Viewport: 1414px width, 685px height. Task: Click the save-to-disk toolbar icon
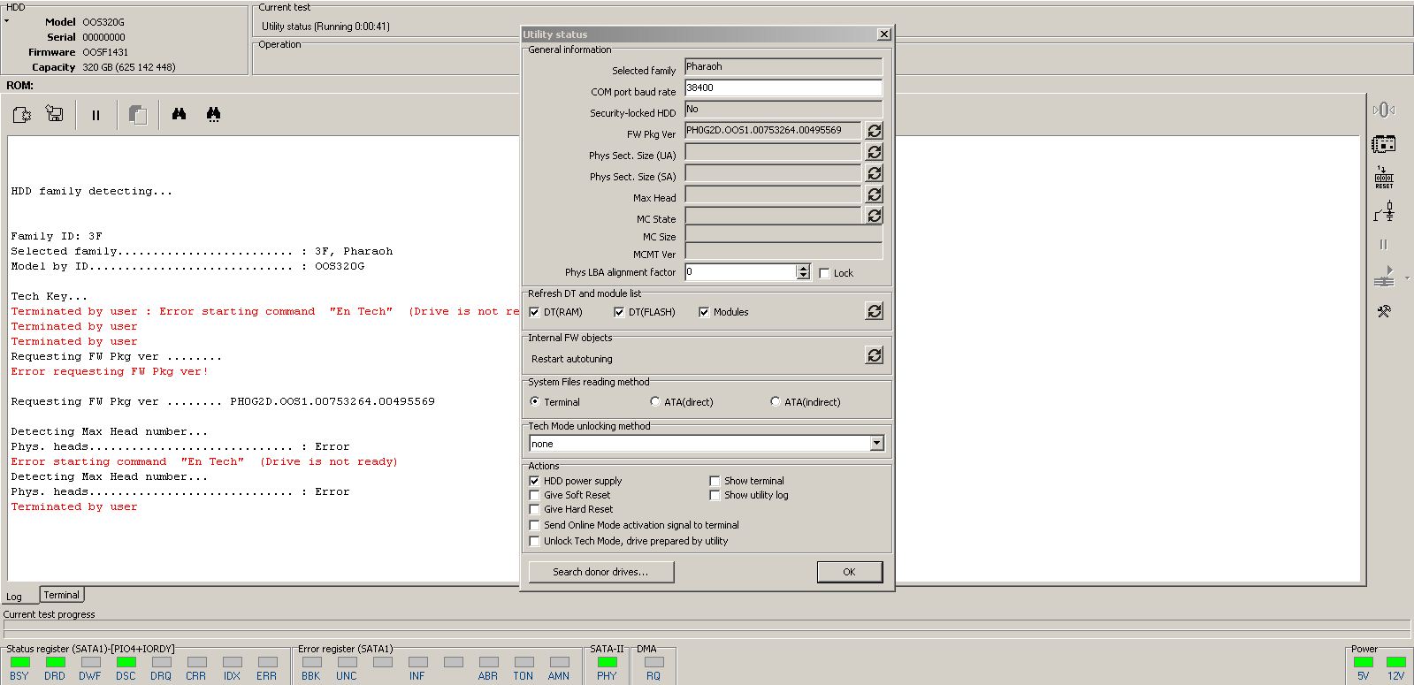[55, 114]
